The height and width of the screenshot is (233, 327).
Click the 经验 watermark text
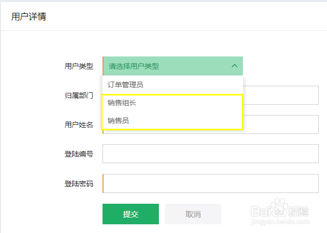297,210
